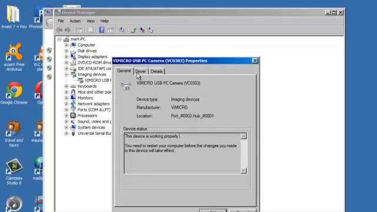The height and width of the screenshot is (212, 377).
Task: Click the VIMICRO manufacturer value
Action: tap(179, 107)
